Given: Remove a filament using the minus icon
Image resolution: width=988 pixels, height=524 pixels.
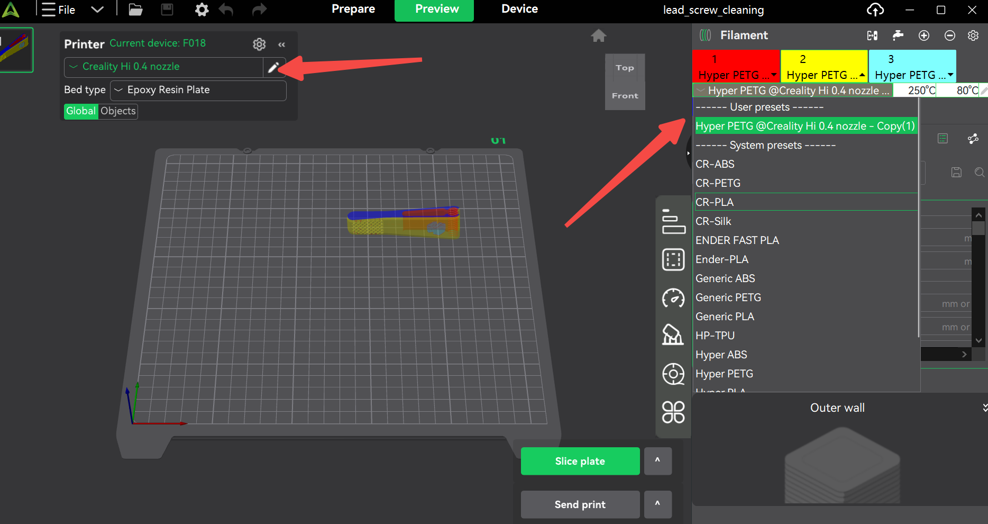Looking at the screenshot, I should click(949, 35).
